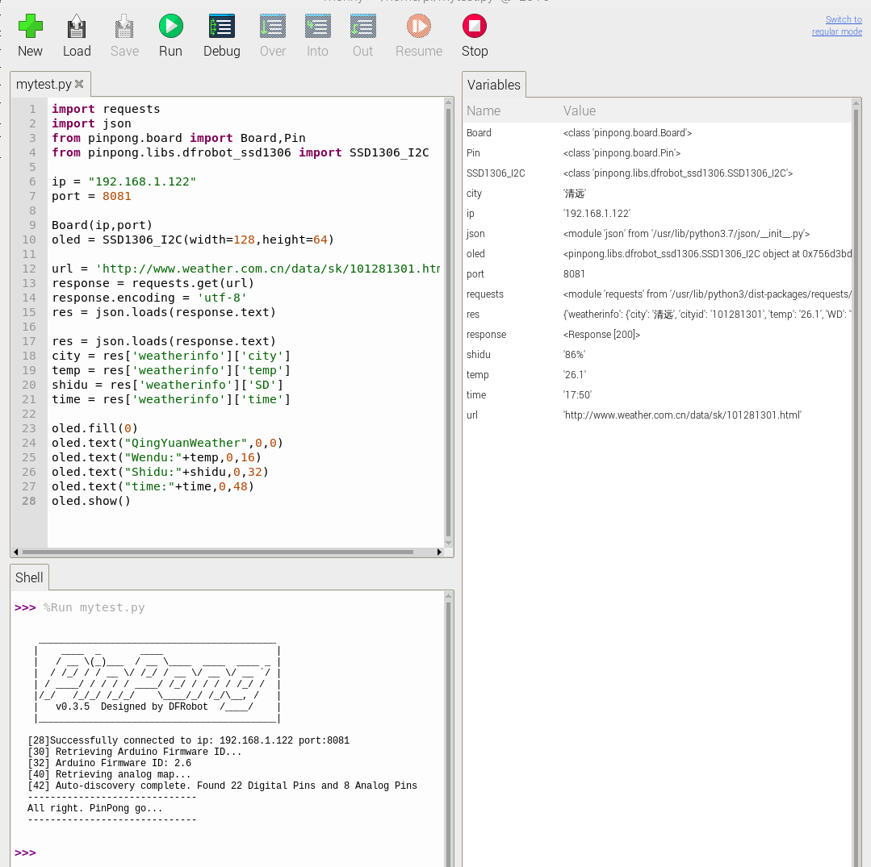The width and height of the screenshot is (871, 867).
Task: Select the ip variable name in Variables
Action: (471, 213)
